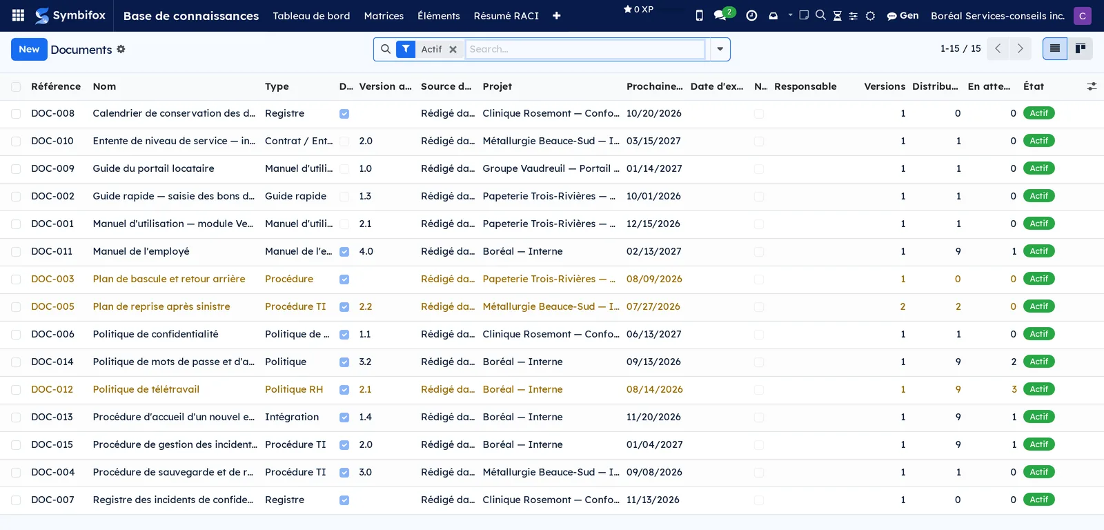This screenshot has width=1104, height=530.
Task: Click the 0 XP star indicator
Action: [638, 9]
